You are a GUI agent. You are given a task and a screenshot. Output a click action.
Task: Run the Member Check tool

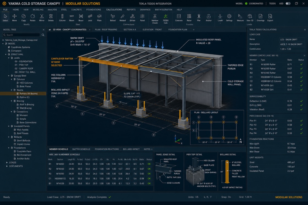[x=155, y=19]
